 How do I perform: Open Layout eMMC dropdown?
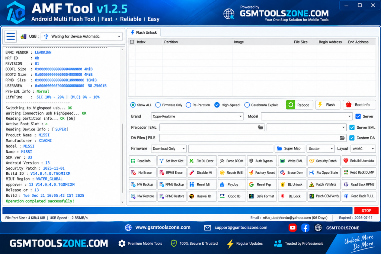(363, 149)
